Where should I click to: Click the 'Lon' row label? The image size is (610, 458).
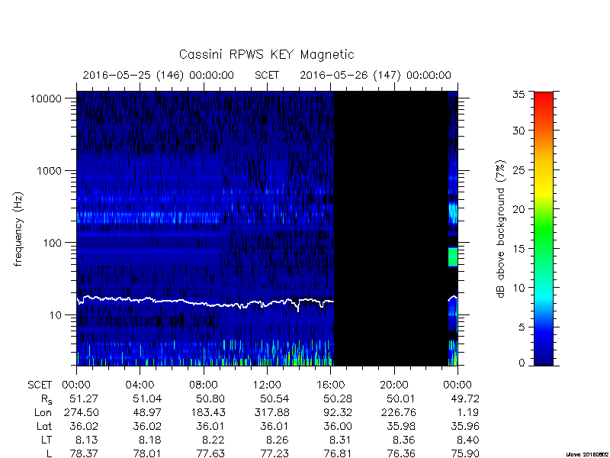click(43, 412)
